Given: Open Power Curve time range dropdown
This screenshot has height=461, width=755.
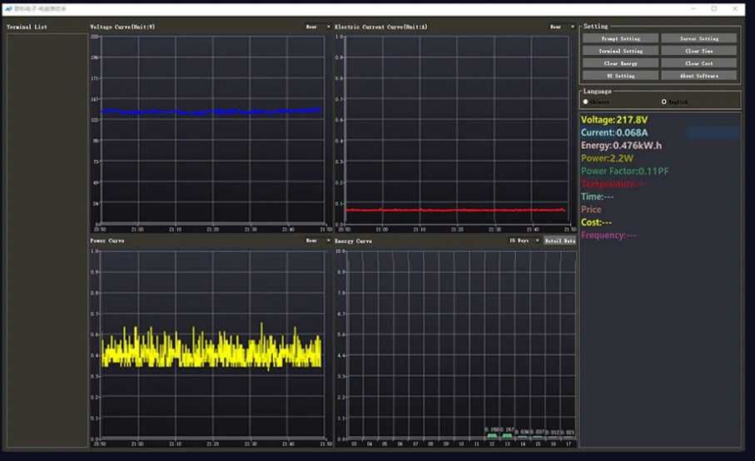Looking at the screenshot, I should (318, 240).
